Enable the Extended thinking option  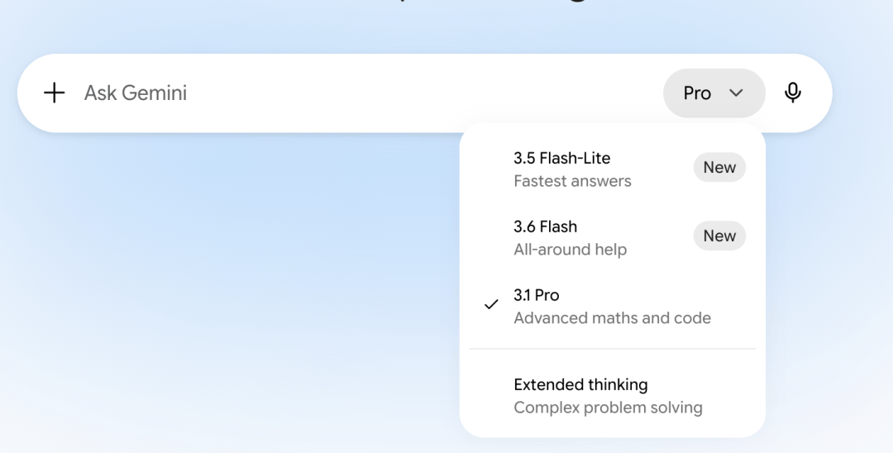pyautogui.click(x=612, y=395)
